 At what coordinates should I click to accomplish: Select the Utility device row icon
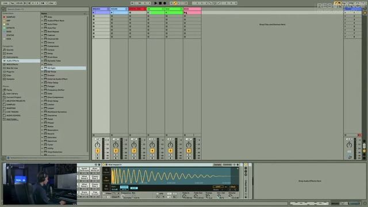45,148
